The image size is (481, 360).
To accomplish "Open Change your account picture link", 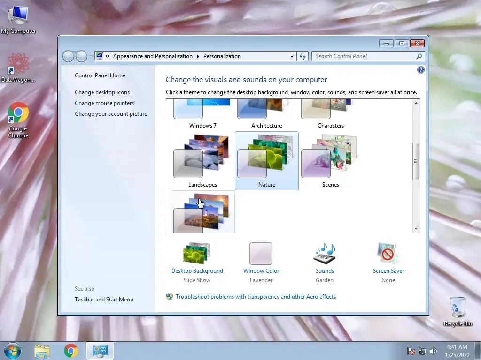I will (111, 114).
